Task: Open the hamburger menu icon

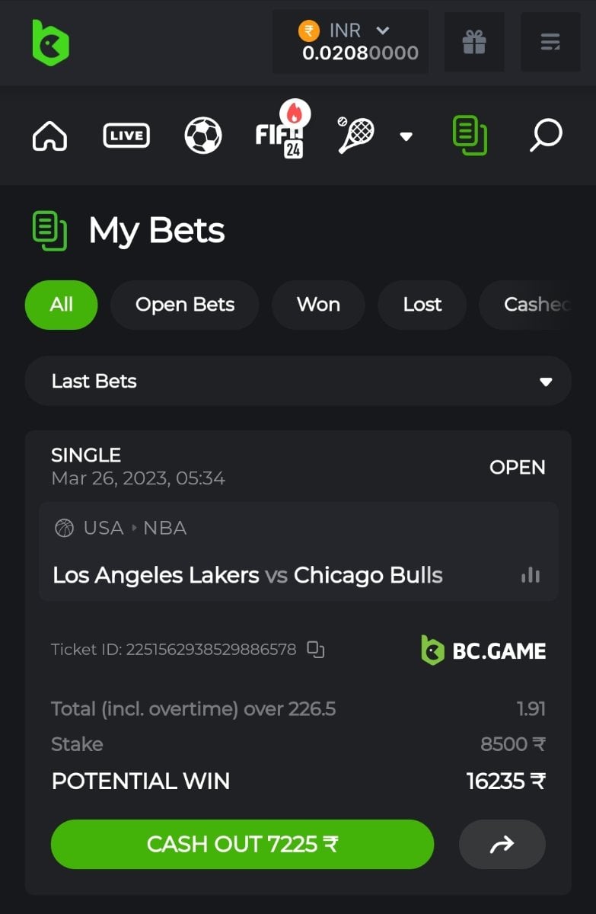Action: click(550, 42)
